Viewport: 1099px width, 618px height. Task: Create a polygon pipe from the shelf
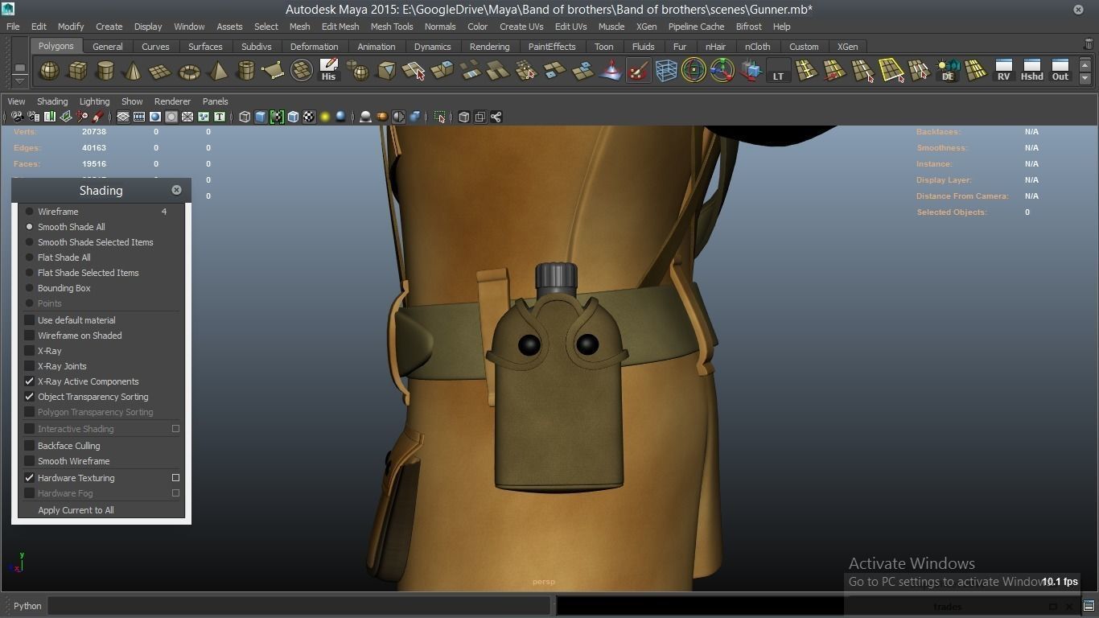click(x=245, y=71)
